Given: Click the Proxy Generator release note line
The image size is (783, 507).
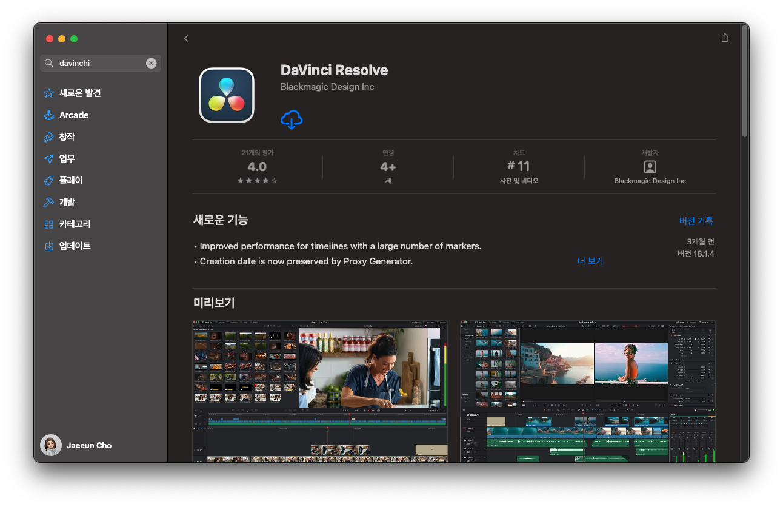Looking at the screenshot, I should [x=303, y=261].
